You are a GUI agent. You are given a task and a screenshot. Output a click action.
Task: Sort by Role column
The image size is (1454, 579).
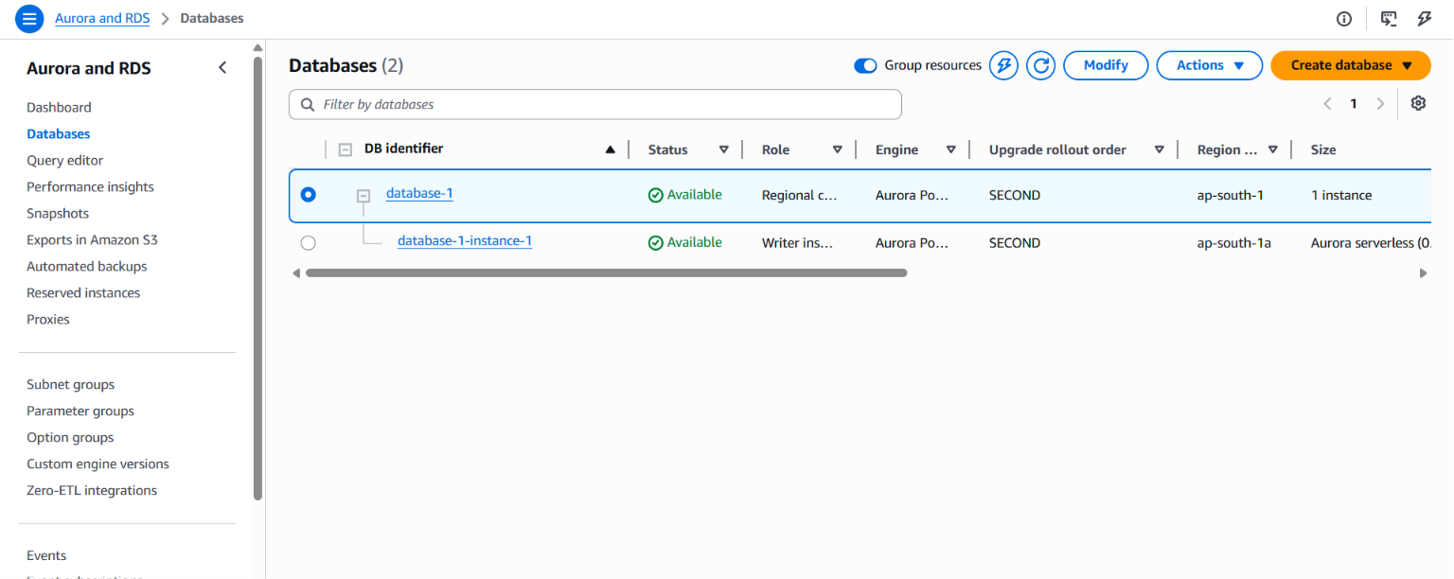838,149
